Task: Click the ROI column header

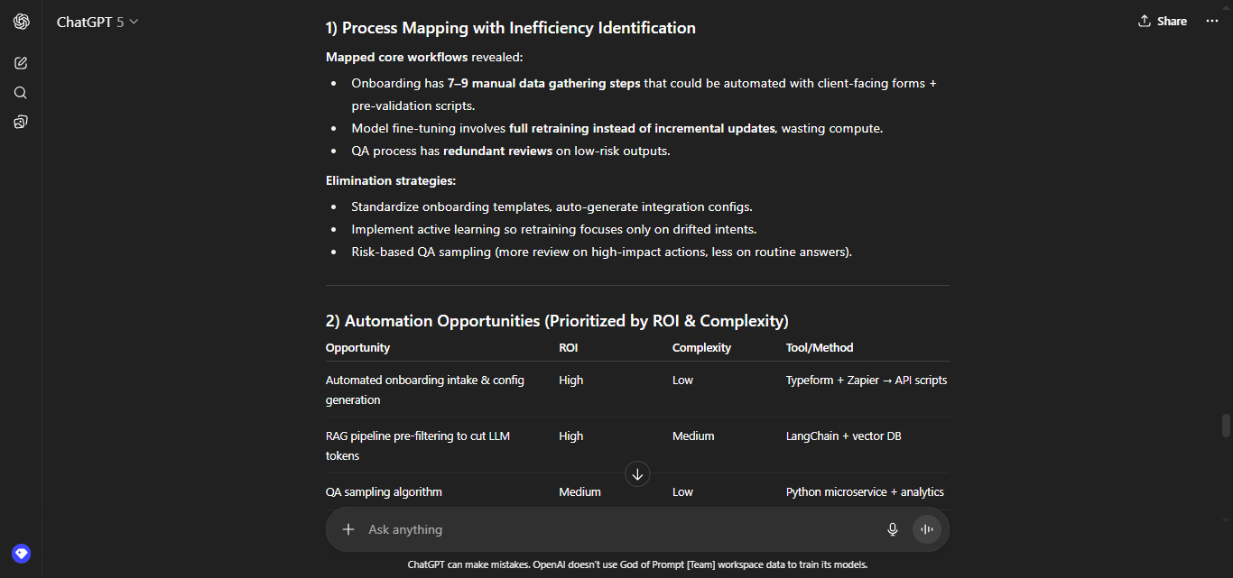Action: (x=570, y=347)
